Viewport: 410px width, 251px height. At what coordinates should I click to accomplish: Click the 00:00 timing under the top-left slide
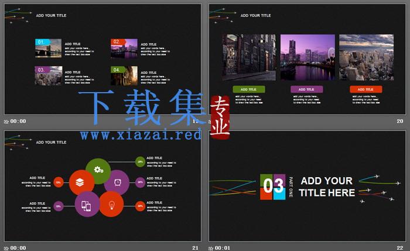[18, 121]
